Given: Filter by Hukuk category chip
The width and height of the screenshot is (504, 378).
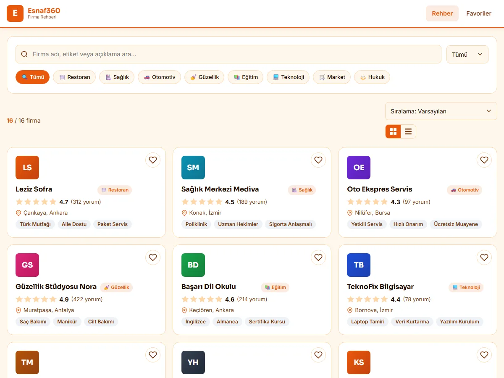Looking at the screenshot, I should click(x=372, y=77).
